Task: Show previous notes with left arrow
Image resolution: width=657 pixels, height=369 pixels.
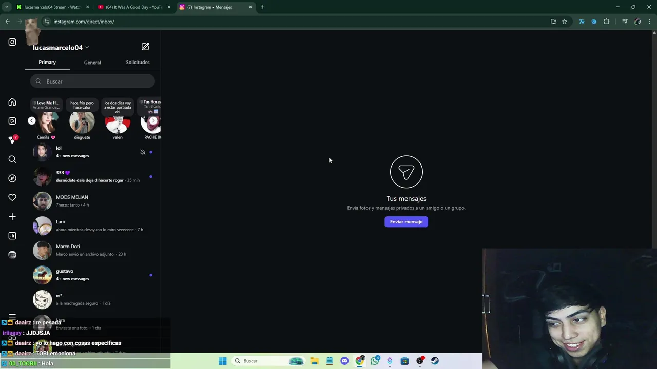Action: click(x=32, y=121)
